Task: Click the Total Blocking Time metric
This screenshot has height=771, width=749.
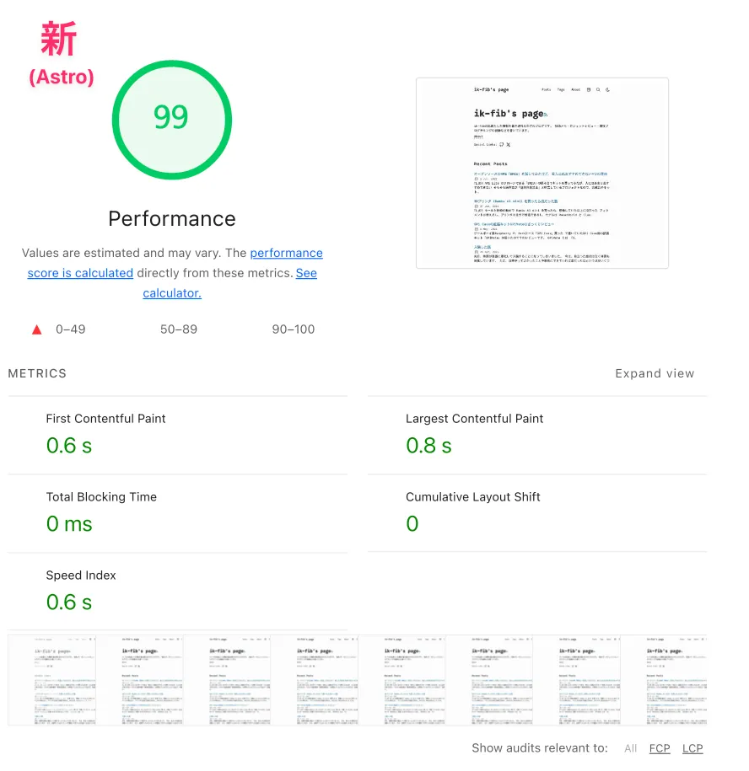Action: point(178,513)
